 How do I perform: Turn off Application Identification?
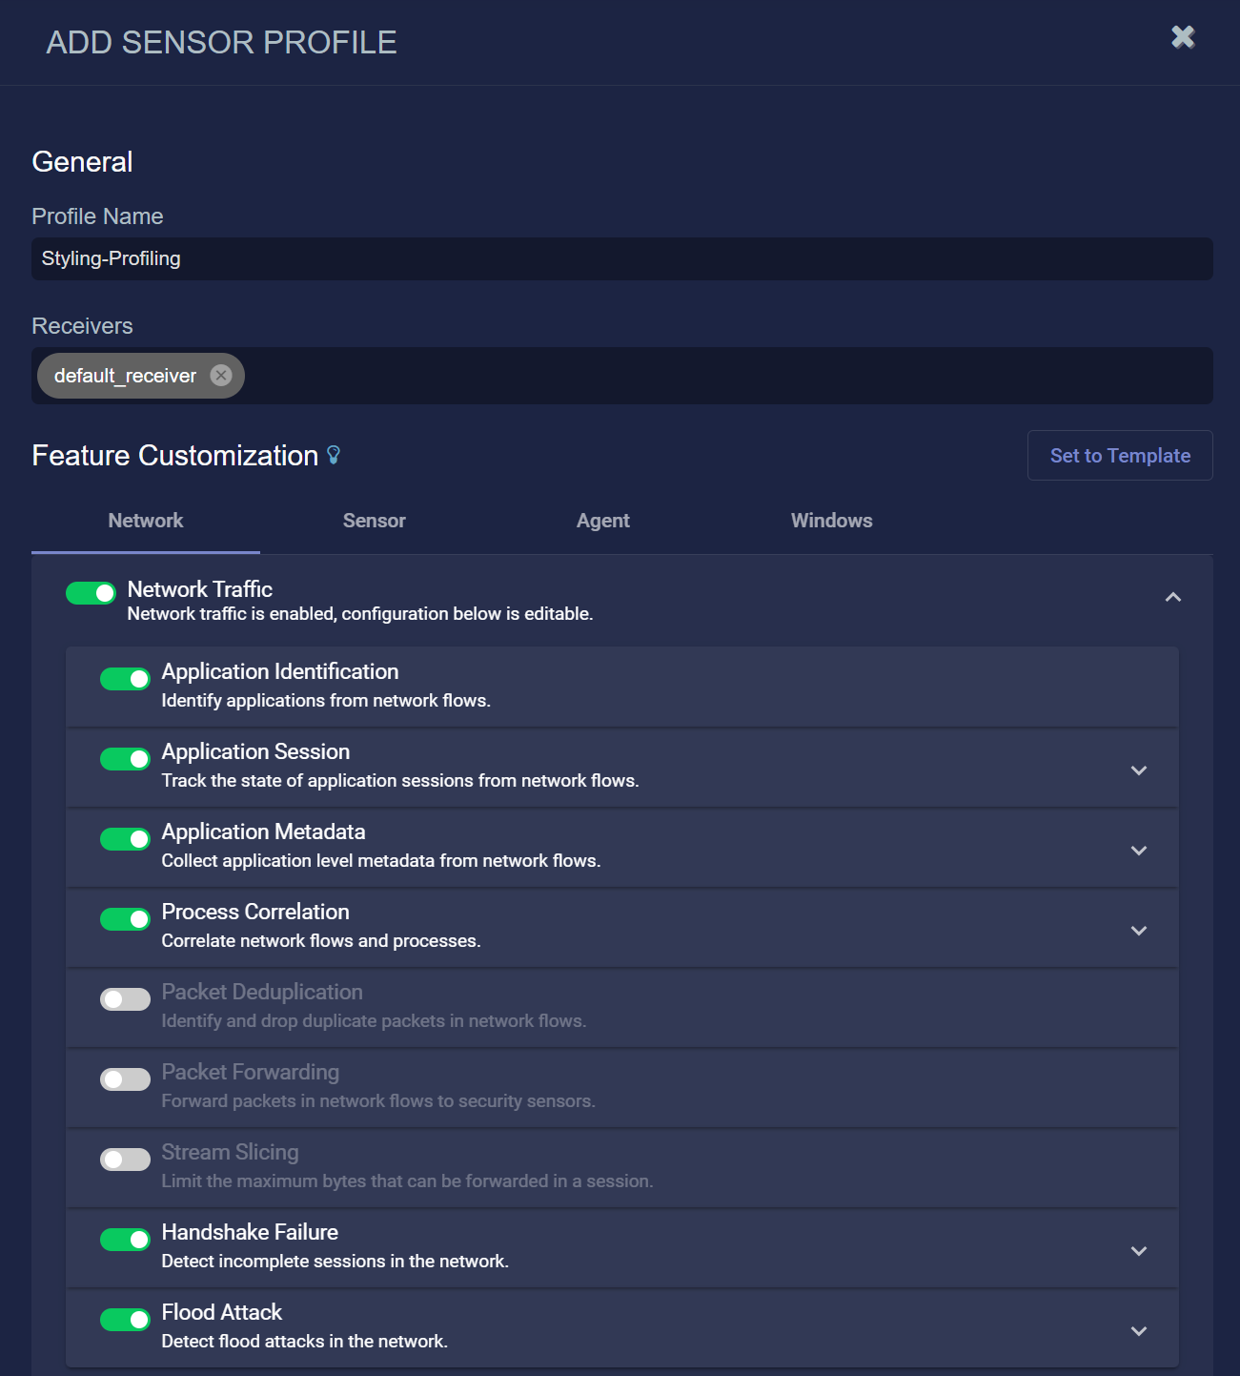click(x=125, y=678)
